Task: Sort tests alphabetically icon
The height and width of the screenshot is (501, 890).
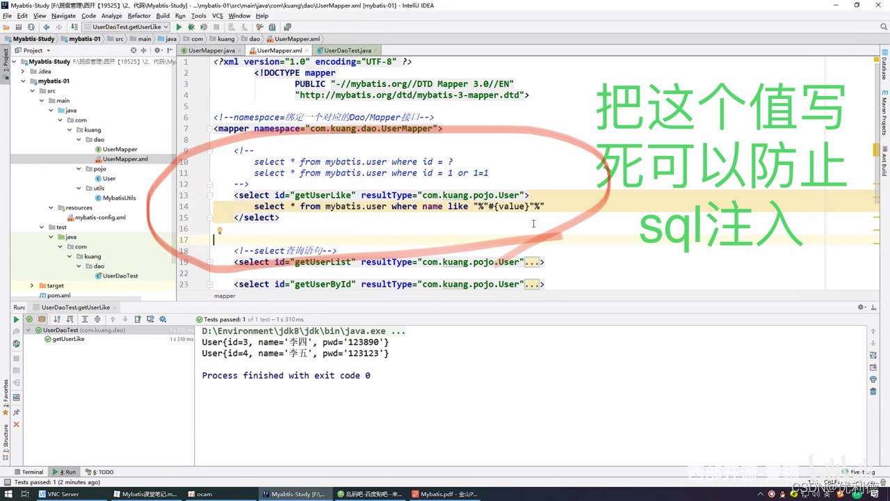Action: (x=57, y=319)
